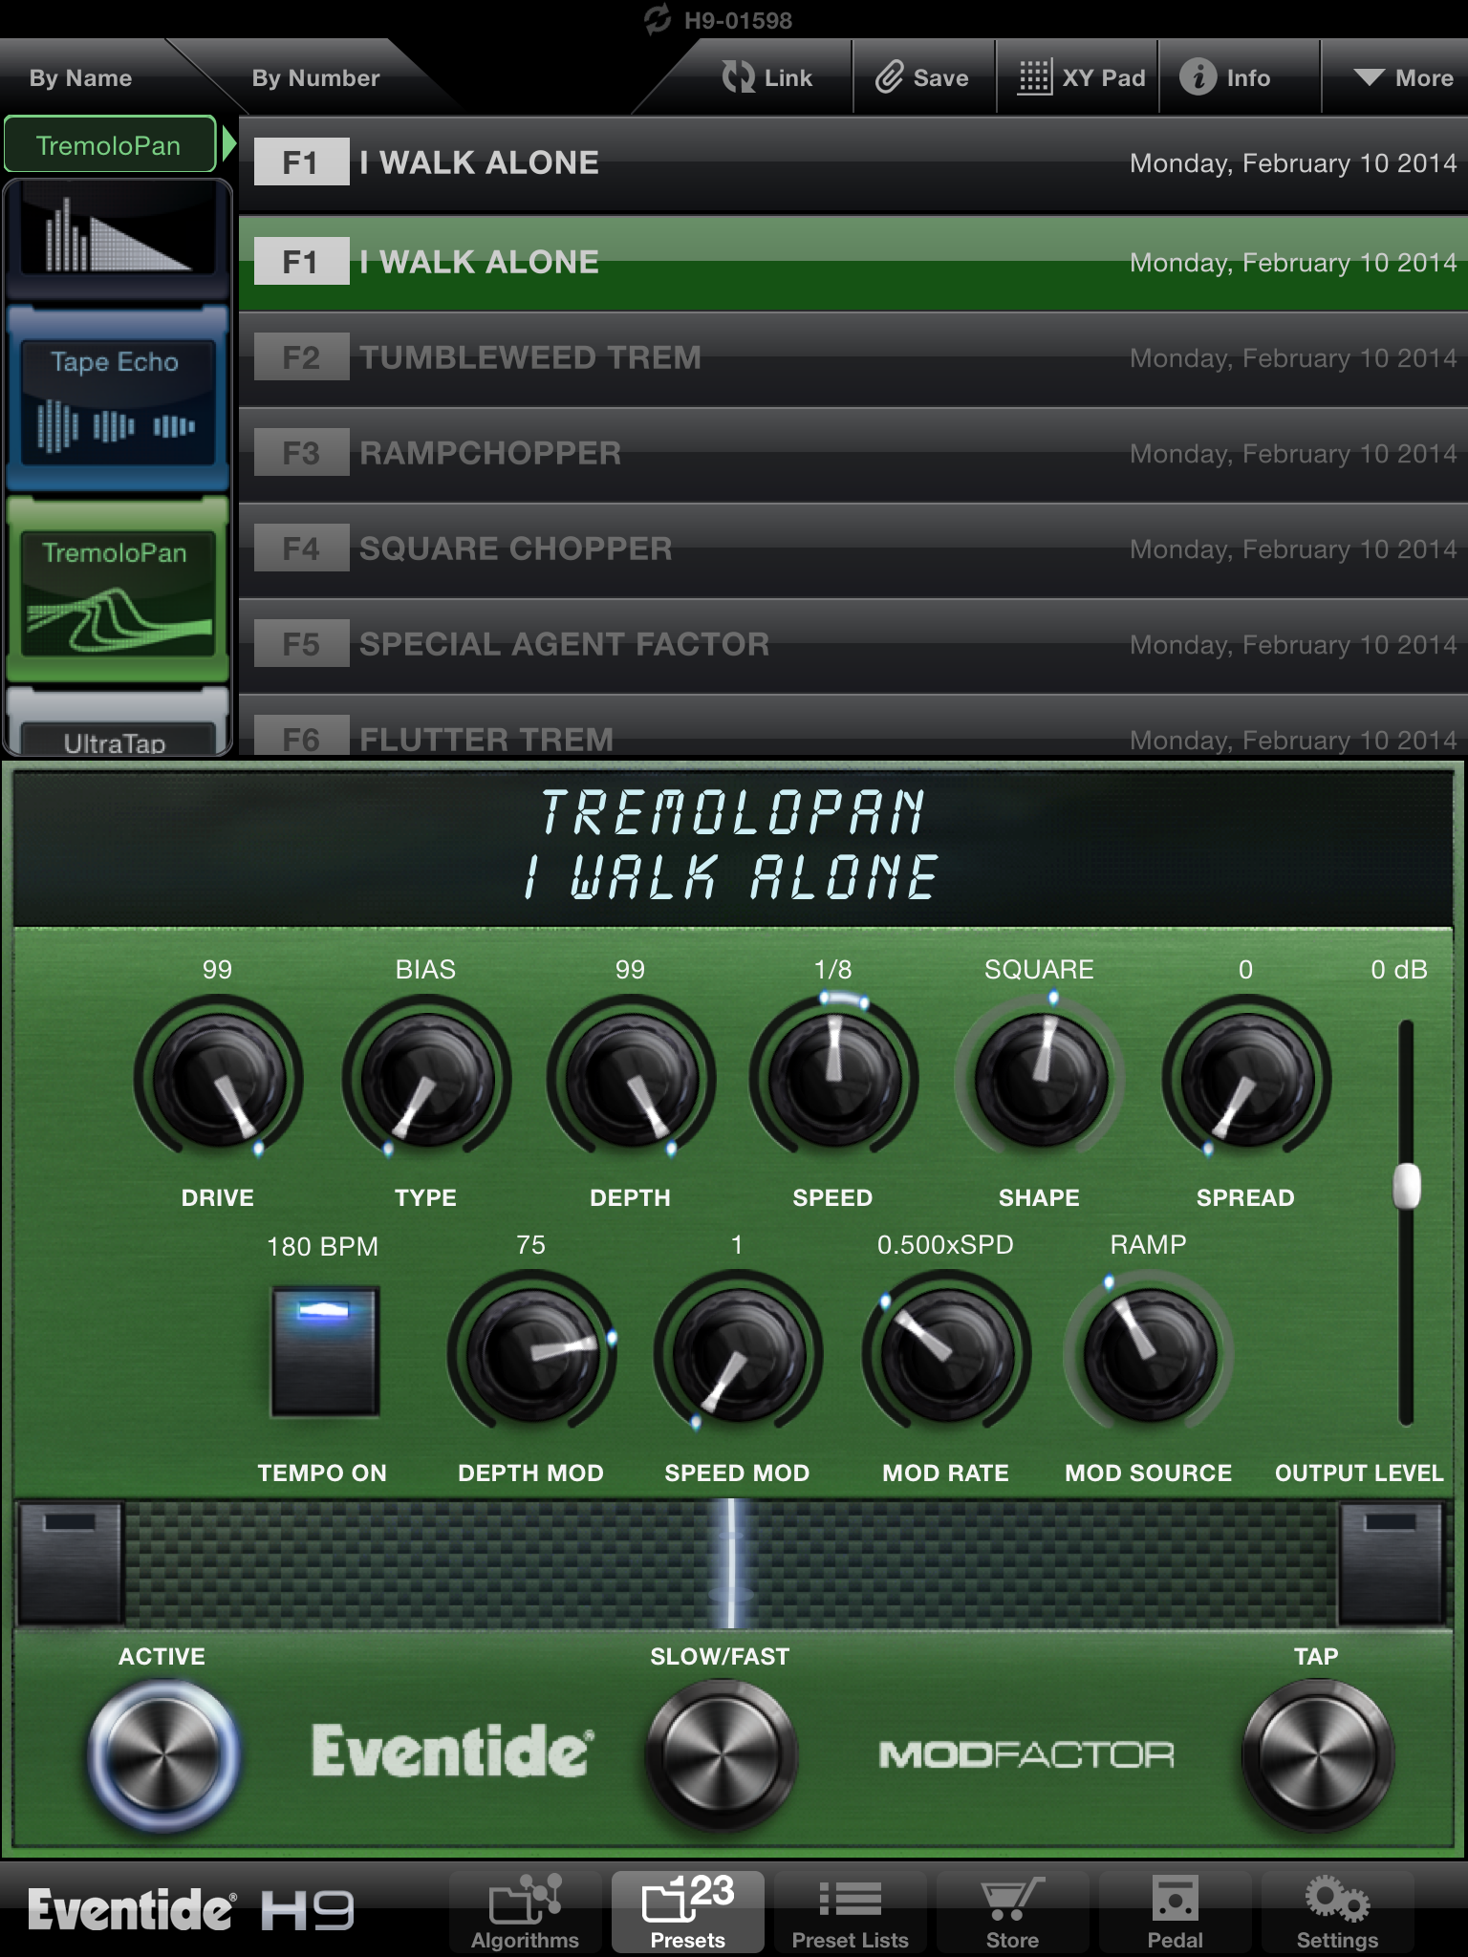Screen dimensions: 1468x1957
Task: Click the 0 dB output value
Action: click(x=1399, y=970)
